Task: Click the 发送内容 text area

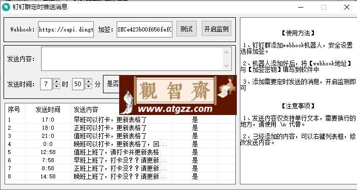Action: pyautogui.click(x=132, y=59)
